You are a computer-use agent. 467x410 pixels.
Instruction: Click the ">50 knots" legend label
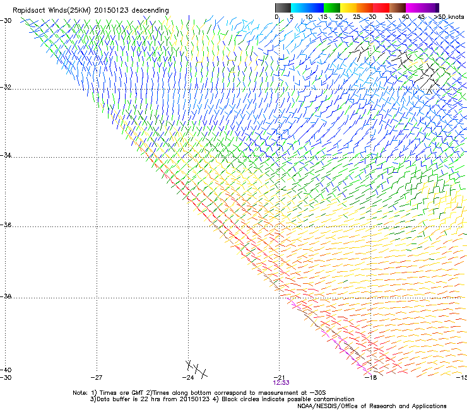tap(449, 17)
